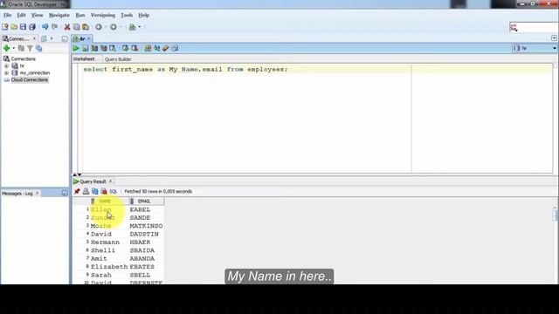Click the Back navigation circle icon
This screenshot has height=314, width=559.
99,27
